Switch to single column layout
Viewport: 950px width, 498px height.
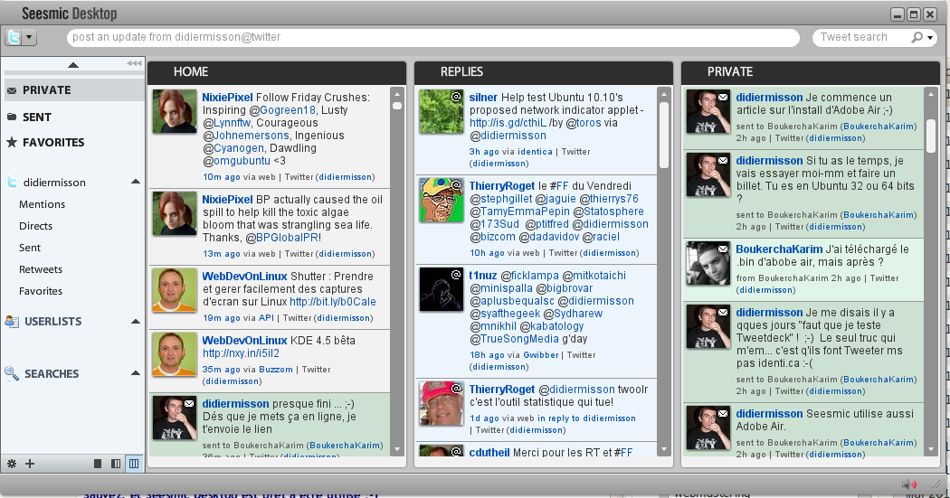coord(98,465)
